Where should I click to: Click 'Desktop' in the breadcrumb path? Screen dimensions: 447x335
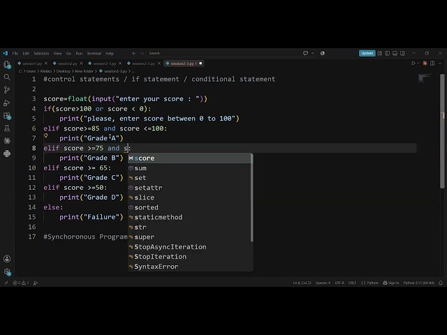(63, 71)
